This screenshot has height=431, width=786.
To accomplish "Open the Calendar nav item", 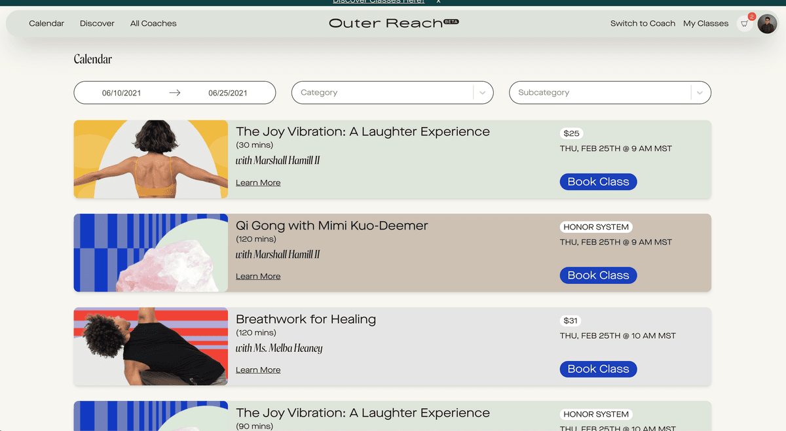I will pos(47,24).
